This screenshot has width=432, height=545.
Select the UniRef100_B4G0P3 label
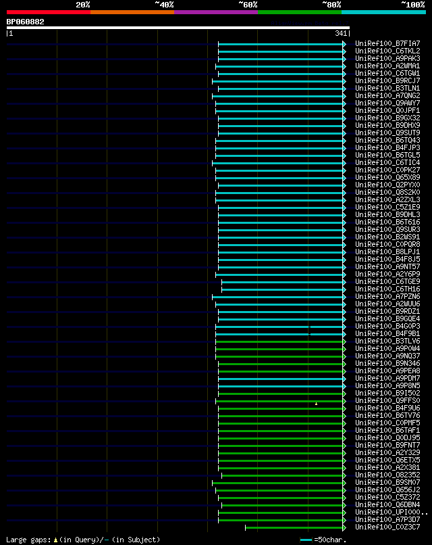point(387,326)
